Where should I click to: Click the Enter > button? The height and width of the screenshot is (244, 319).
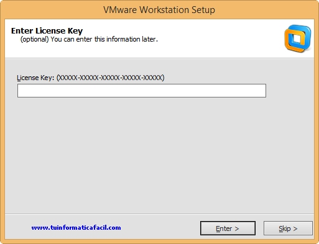(x=228, y=228)
